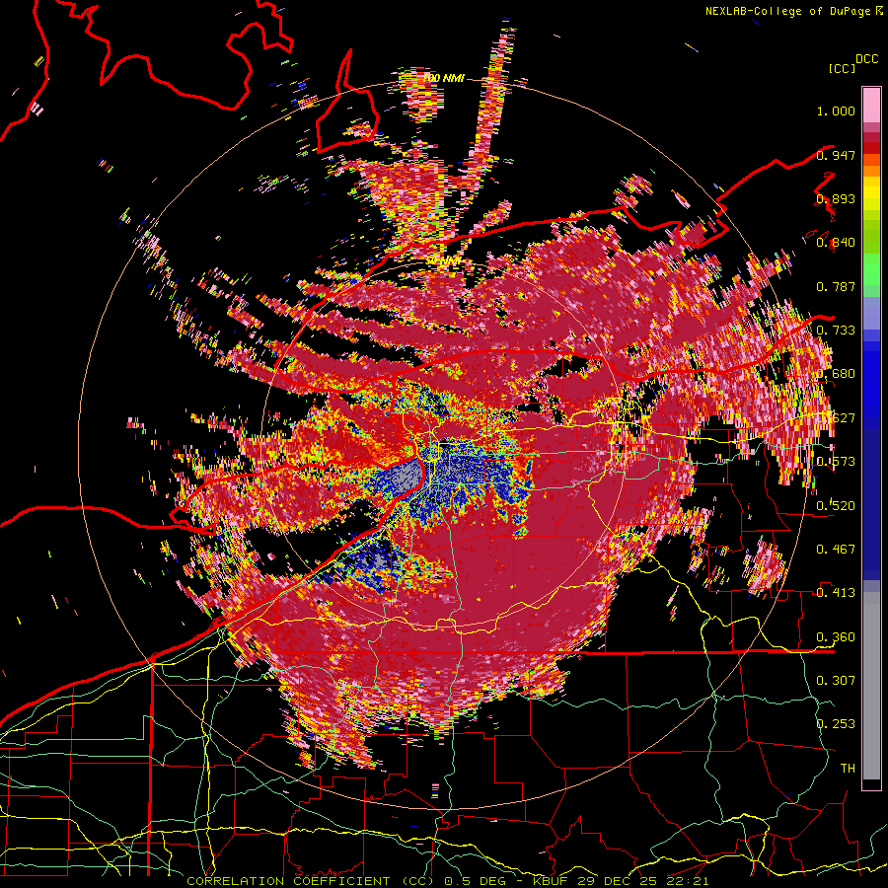Select the 0.947 value on color scale
The width and height of the screenshot is (888, 888).
coord(836,155)
